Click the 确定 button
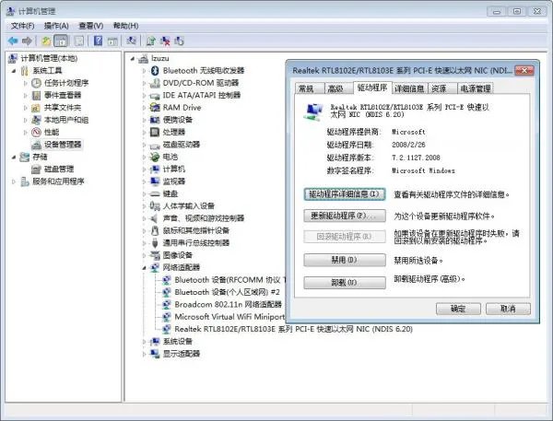The image size is (553, 421). point(458,309)
